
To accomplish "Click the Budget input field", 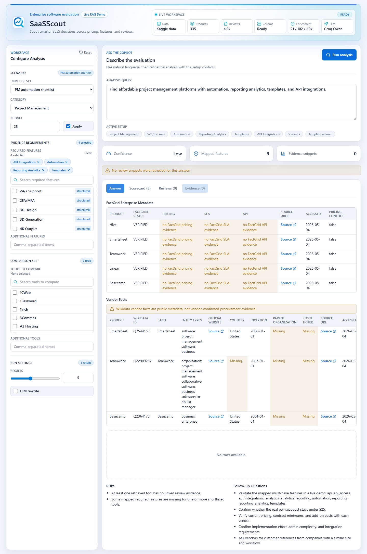I will pos(35,127).
